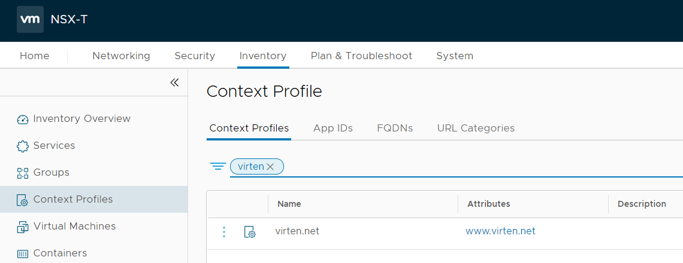The height and width of the screenshot is (263, 683).
Task: Sort by the Name column header
Action: [x=289, y=204]
